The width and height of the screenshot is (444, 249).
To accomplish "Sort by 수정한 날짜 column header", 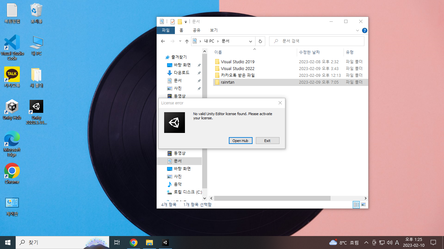I will 320,52.
